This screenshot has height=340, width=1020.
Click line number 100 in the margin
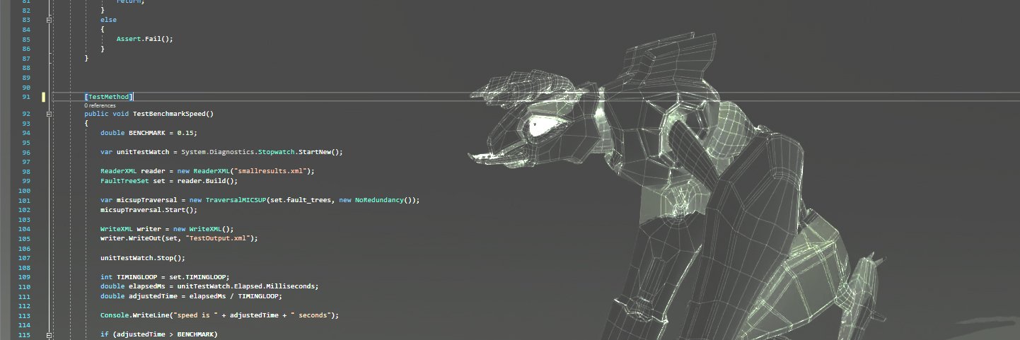click(25, 191)
